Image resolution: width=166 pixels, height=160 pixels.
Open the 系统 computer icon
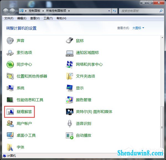10,88
